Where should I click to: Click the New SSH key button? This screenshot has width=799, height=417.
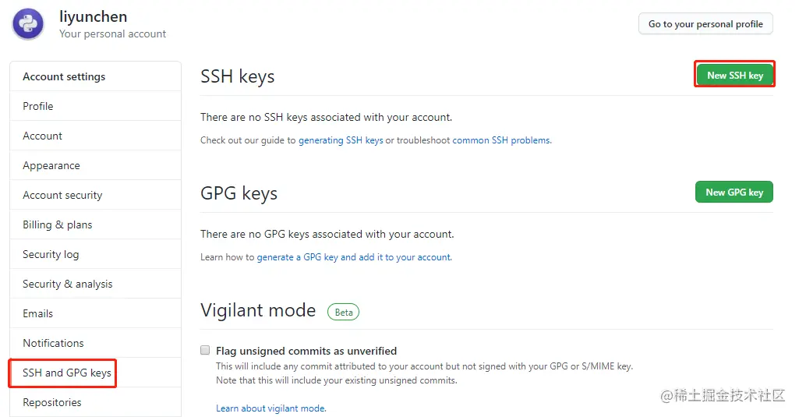(734, 75)
